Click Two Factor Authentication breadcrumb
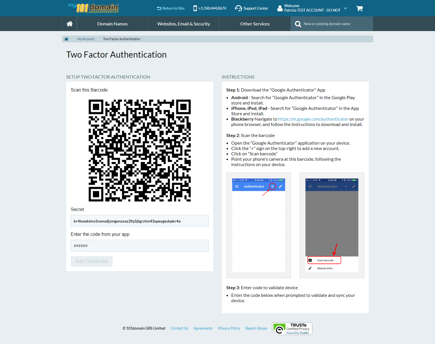The width and height of the screenshot is (435, 344). click(122, 39)
